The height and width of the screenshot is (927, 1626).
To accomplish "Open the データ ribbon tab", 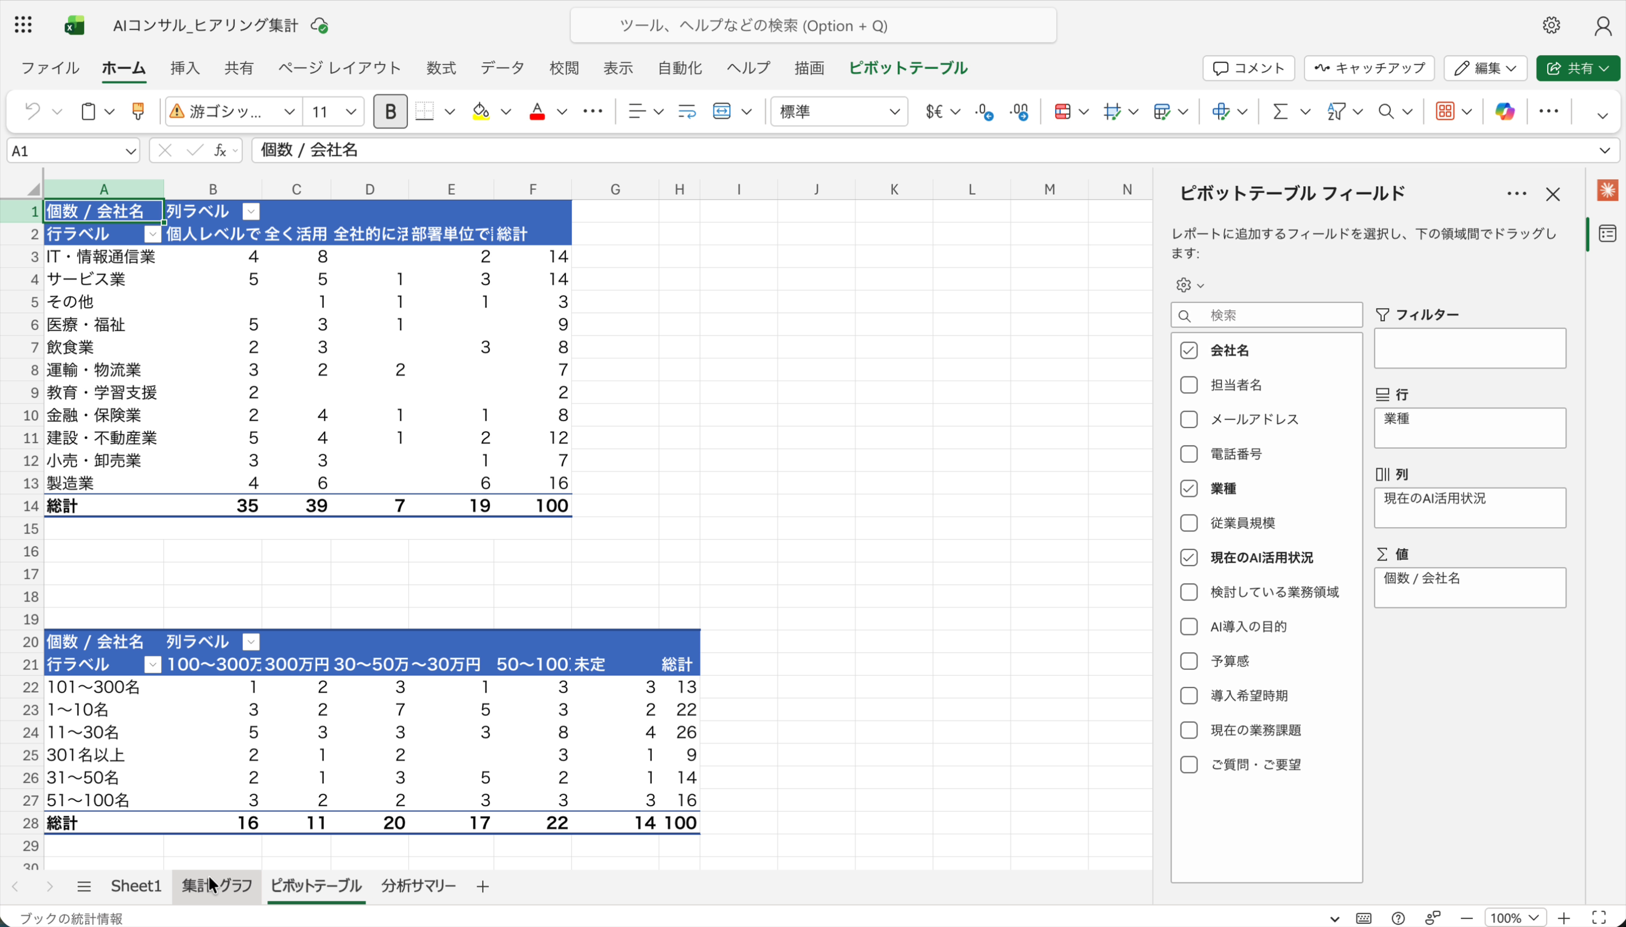I will coord(502,68).
